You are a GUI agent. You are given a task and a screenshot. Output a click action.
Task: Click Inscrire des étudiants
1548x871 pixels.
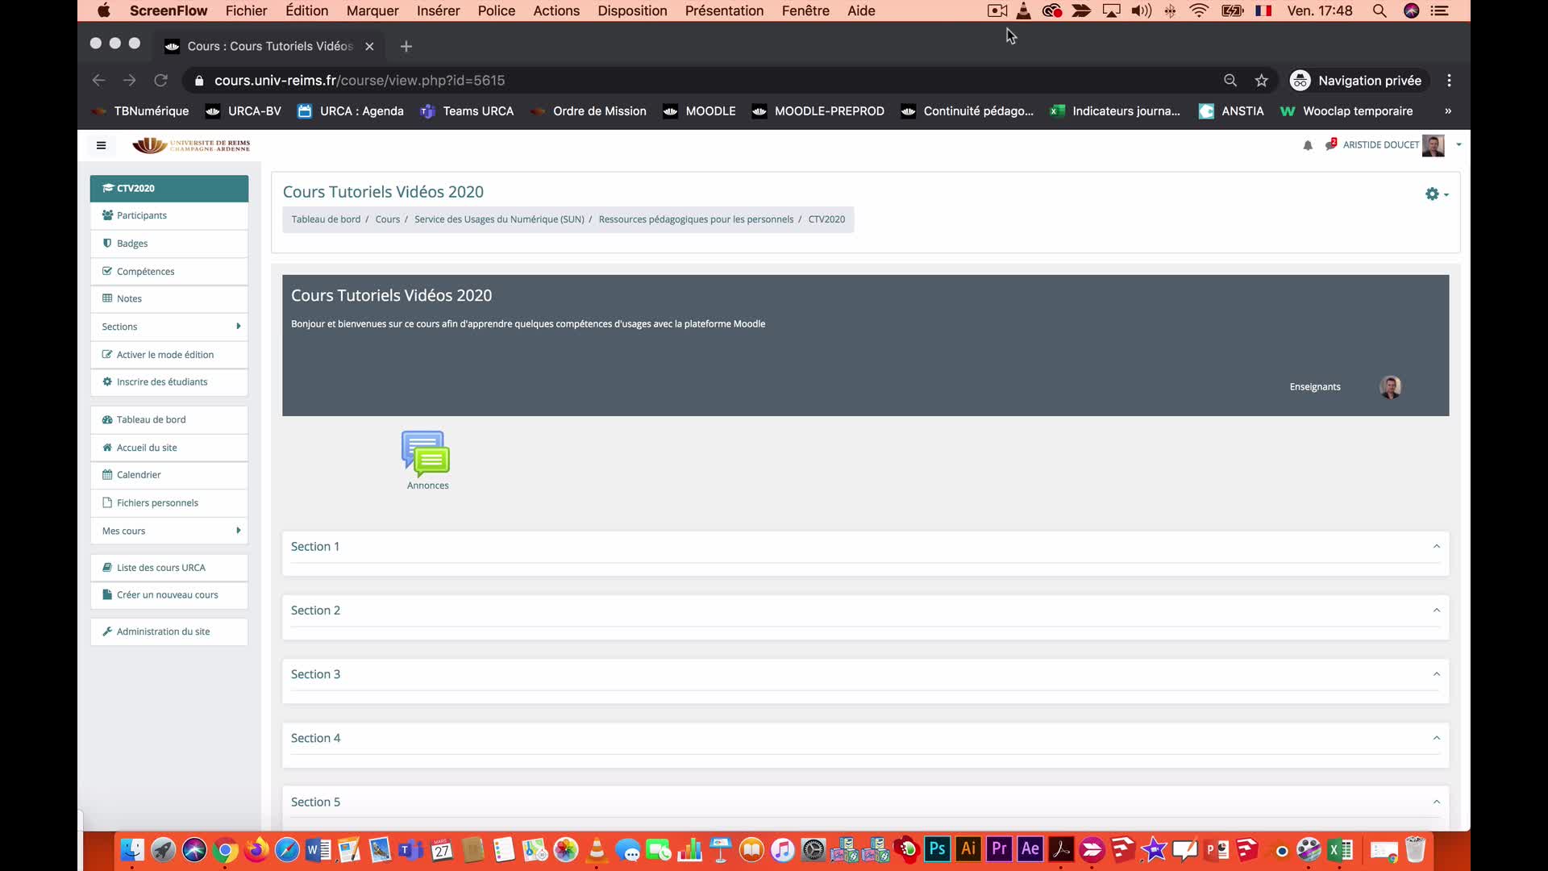(x=169, y=382)
